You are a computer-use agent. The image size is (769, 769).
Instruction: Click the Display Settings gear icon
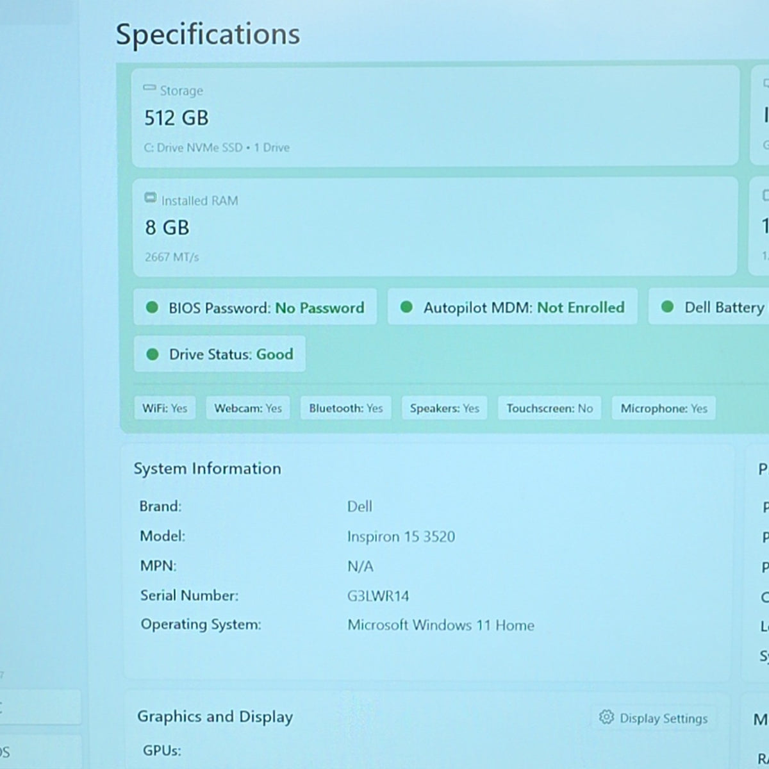[606, 717]
